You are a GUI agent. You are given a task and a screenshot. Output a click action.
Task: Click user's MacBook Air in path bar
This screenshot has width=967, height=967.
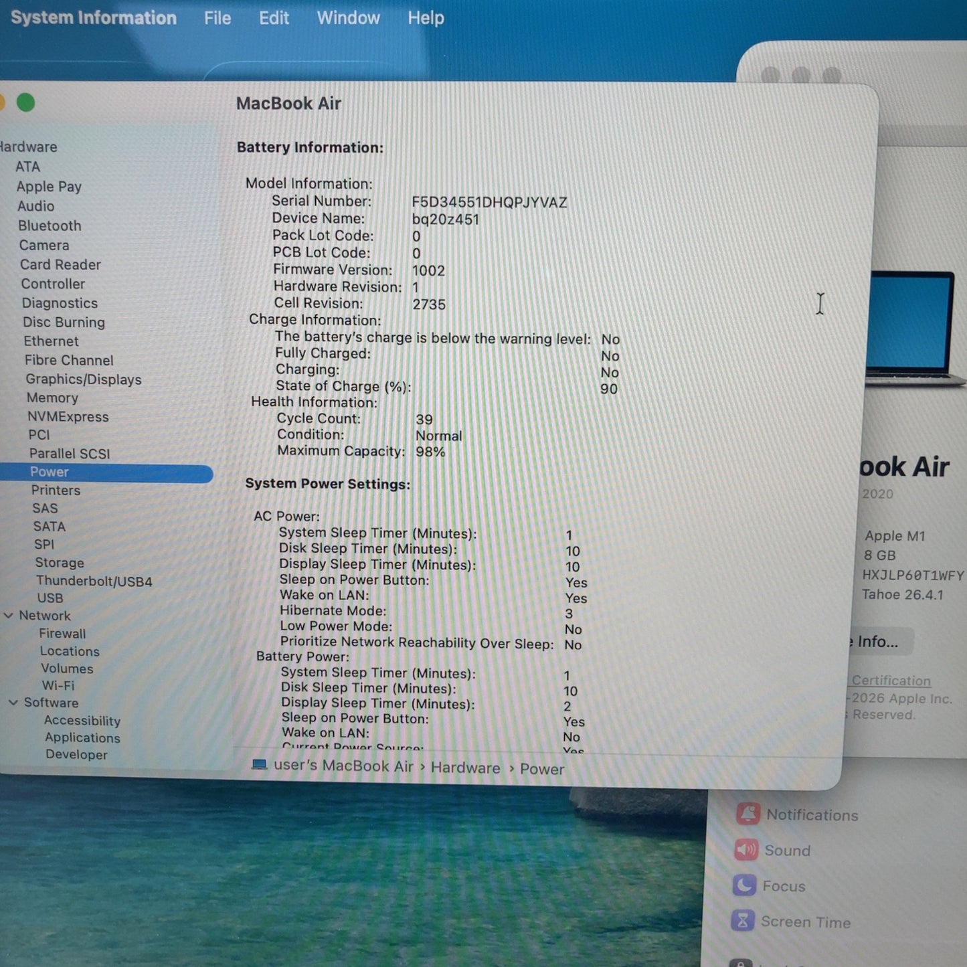(343, 766)
